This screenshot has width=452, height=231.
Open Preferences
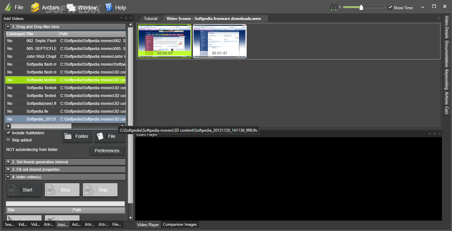coord(107,151)
